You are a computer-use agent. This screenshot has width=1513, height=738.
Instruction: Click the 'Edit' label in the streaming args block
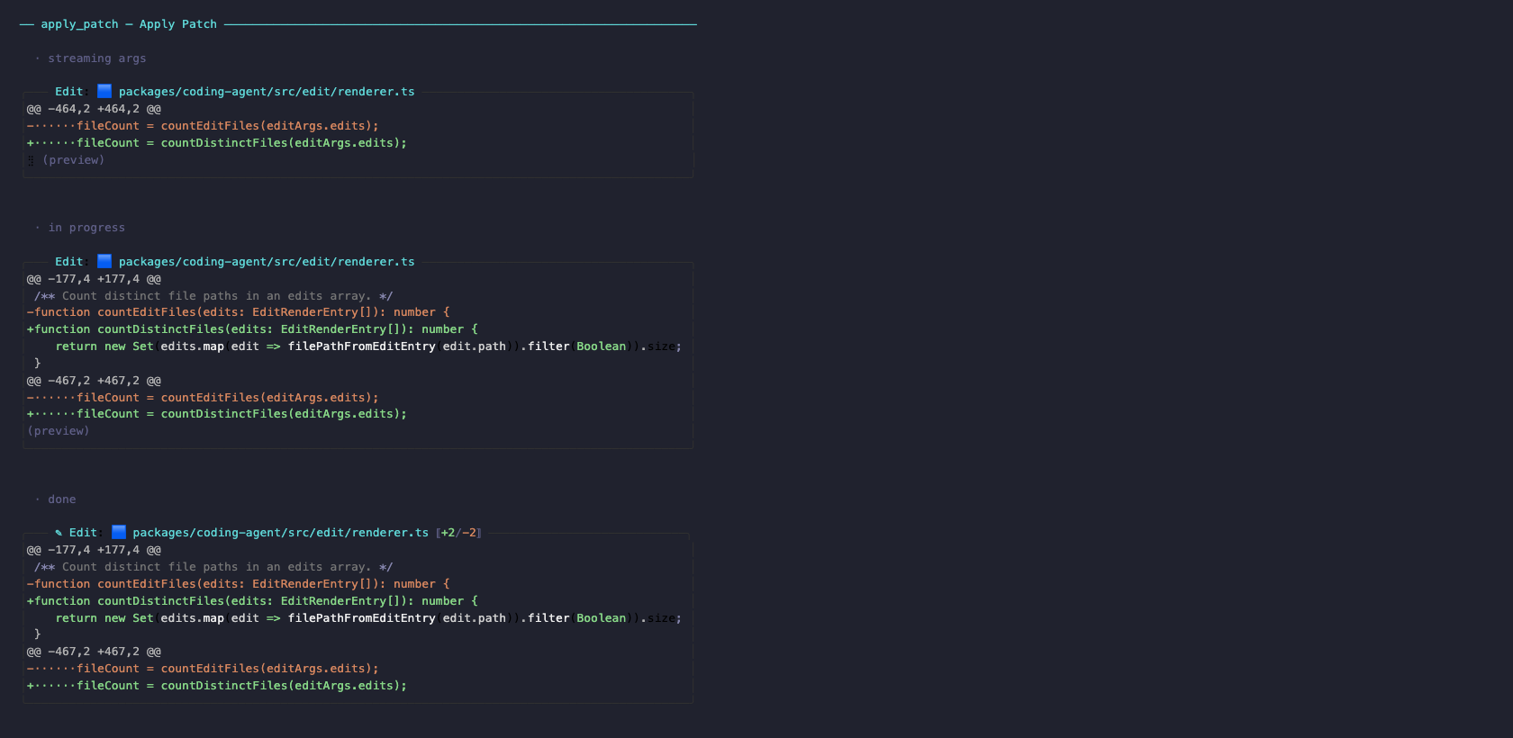(68, 92)
